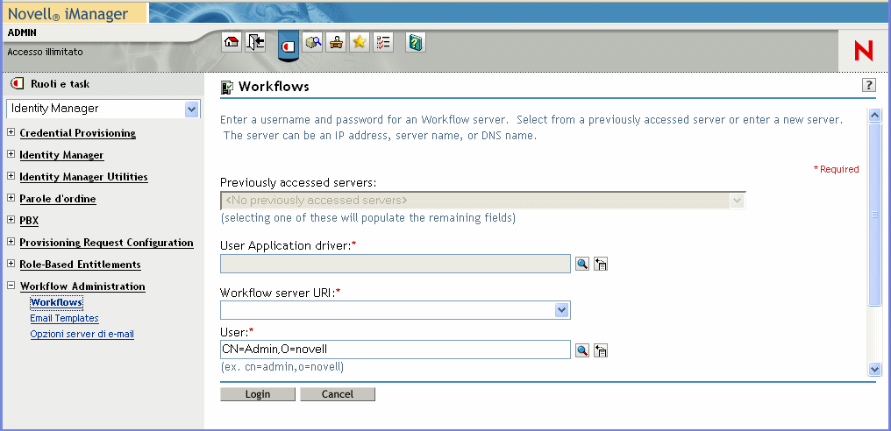Open the Email Templates task link

[x=64, y=319]
